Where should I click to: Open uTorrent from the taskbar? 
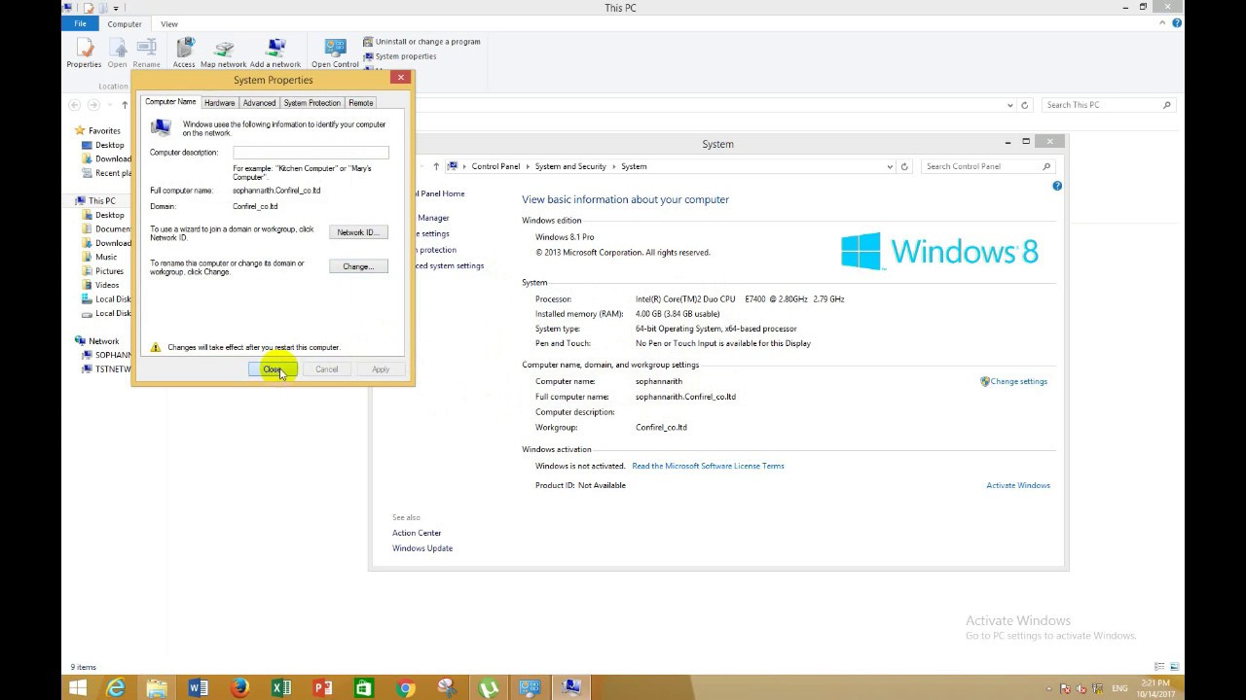pyautogui.click(x=488, y=688)
